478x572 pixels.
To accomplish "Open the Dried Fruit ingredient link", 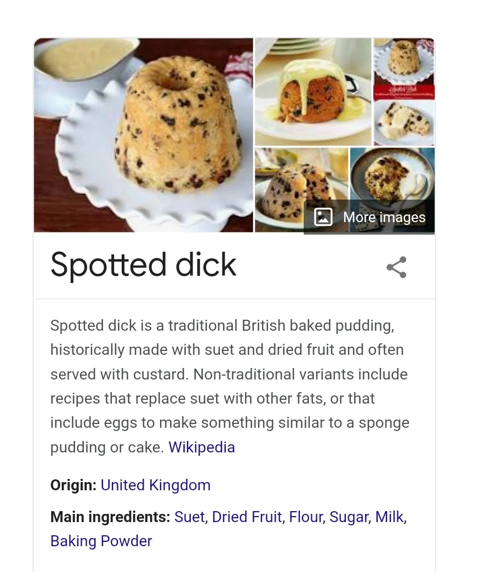I will [247, 517].
